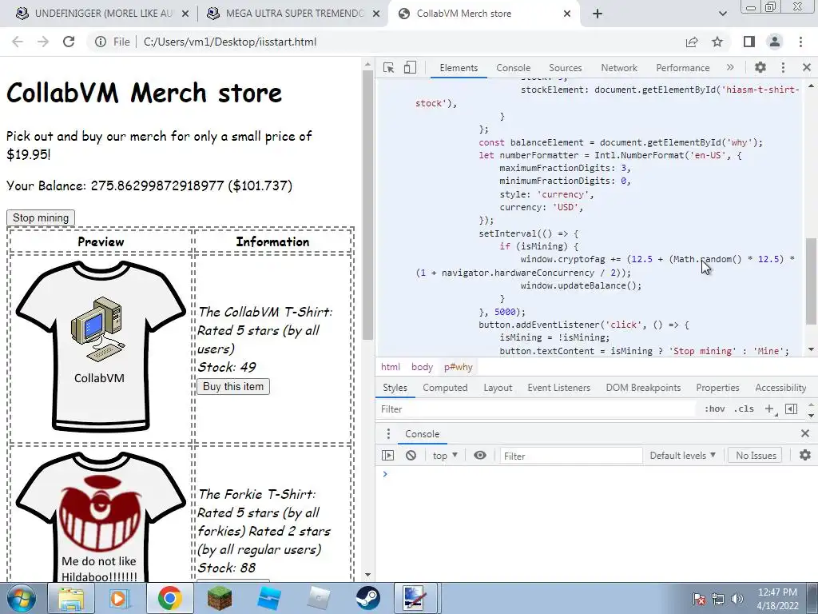
Task: Toggle the DevTools device toolbar
Action: pos(410,67)
